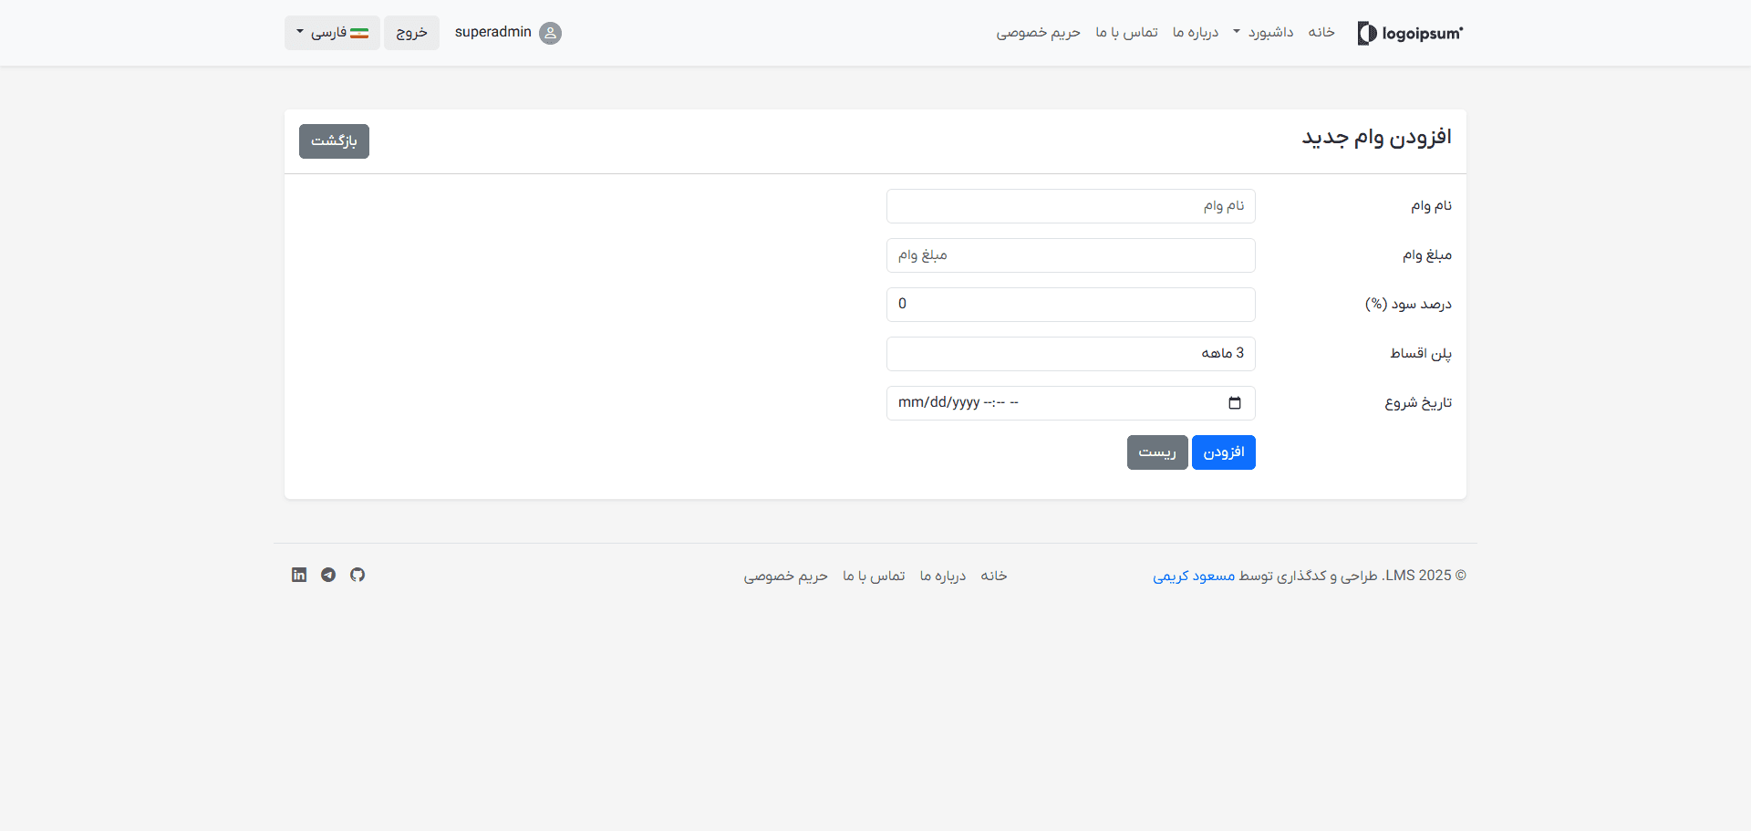Open حریم خصوصی in top navigation
The width and height of the screenshot is (1751, 831).
tap(1038, 33)
